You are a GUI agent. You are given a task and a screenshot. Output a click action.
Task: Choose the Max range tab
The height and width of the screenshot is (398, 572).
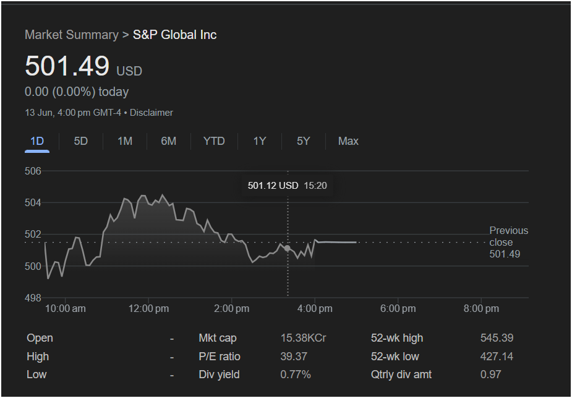348,141
